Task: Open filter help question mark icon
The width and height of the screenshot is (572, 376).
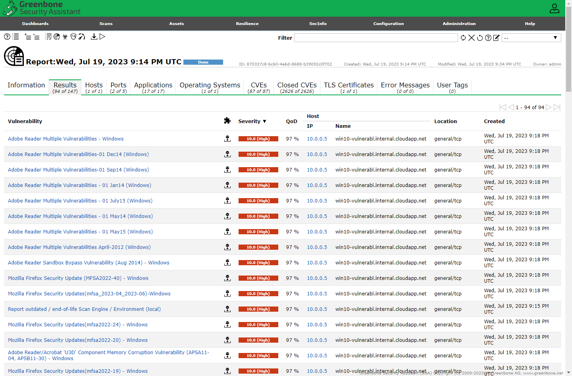Action: (x=488, y=38)
